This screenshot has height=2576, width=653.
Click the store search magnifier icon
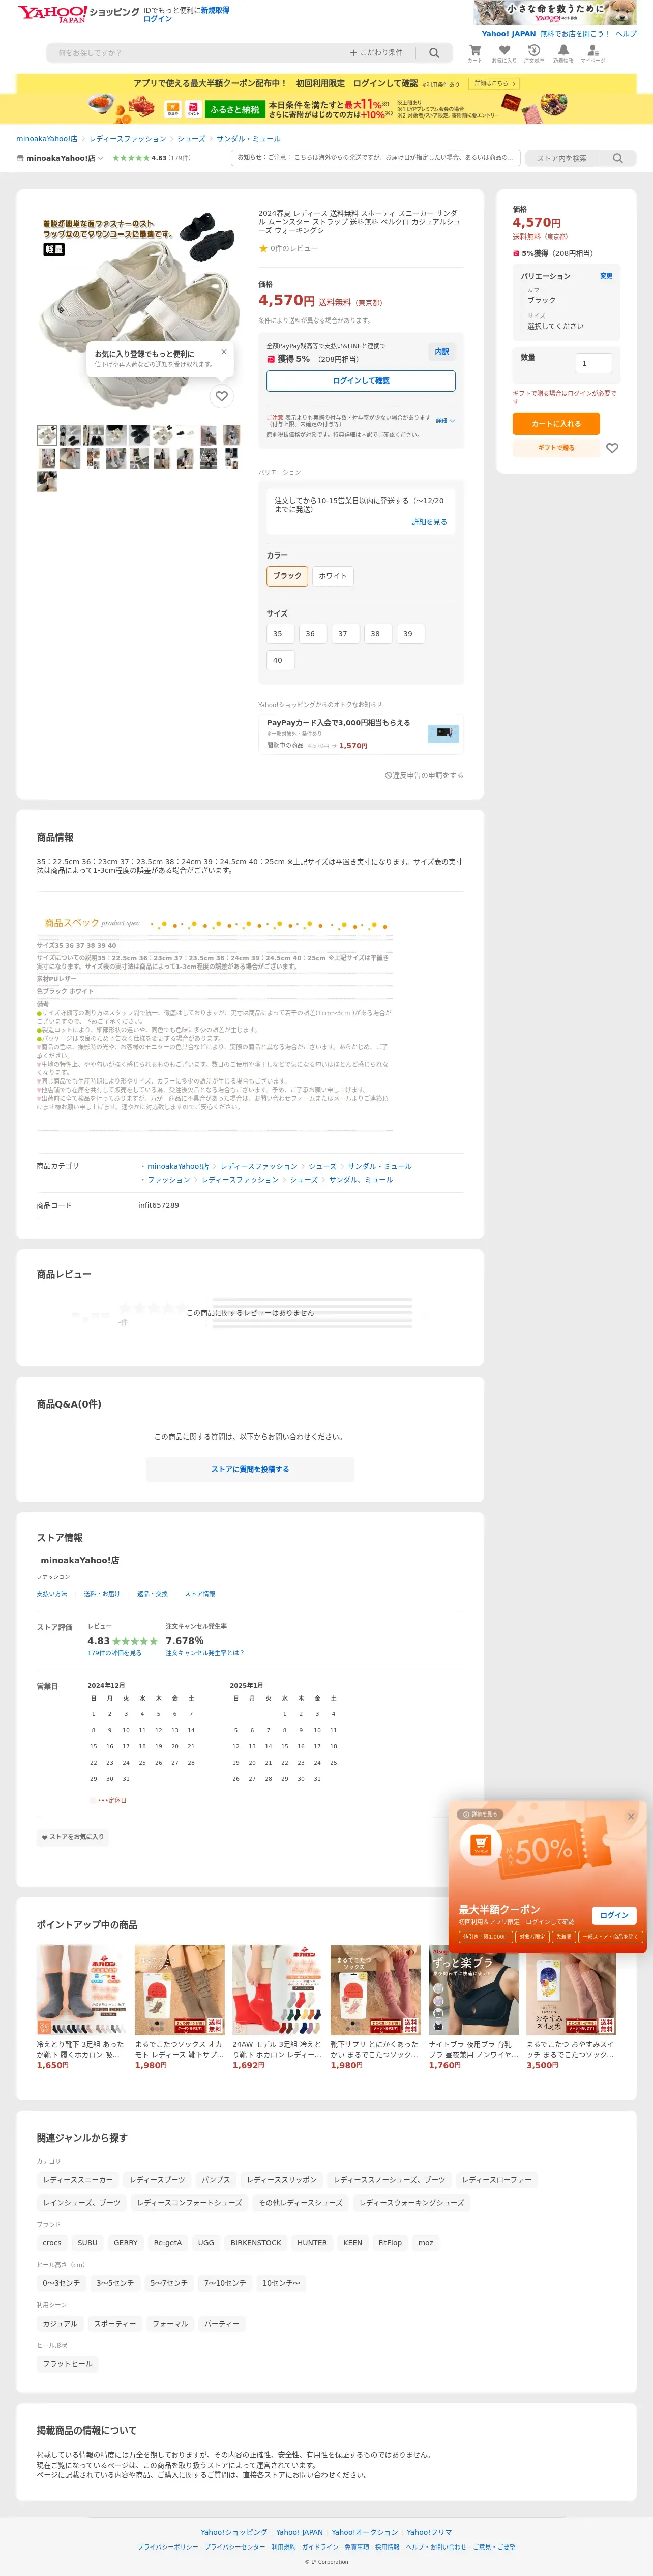click(x=618, y=158)
